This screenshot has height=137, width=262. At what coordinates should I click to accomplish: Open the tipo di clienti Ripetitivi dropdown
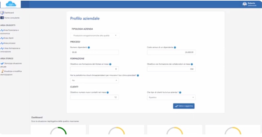[x=171, y=98]
